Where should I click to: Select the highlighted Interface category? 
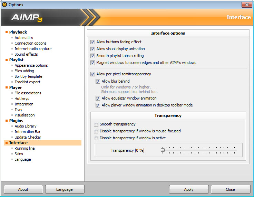[42, 143]
